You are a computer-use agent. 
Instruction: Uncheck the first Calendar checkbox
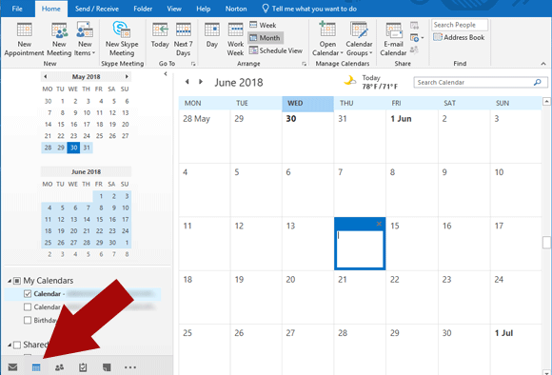click(x=28, y=294)
